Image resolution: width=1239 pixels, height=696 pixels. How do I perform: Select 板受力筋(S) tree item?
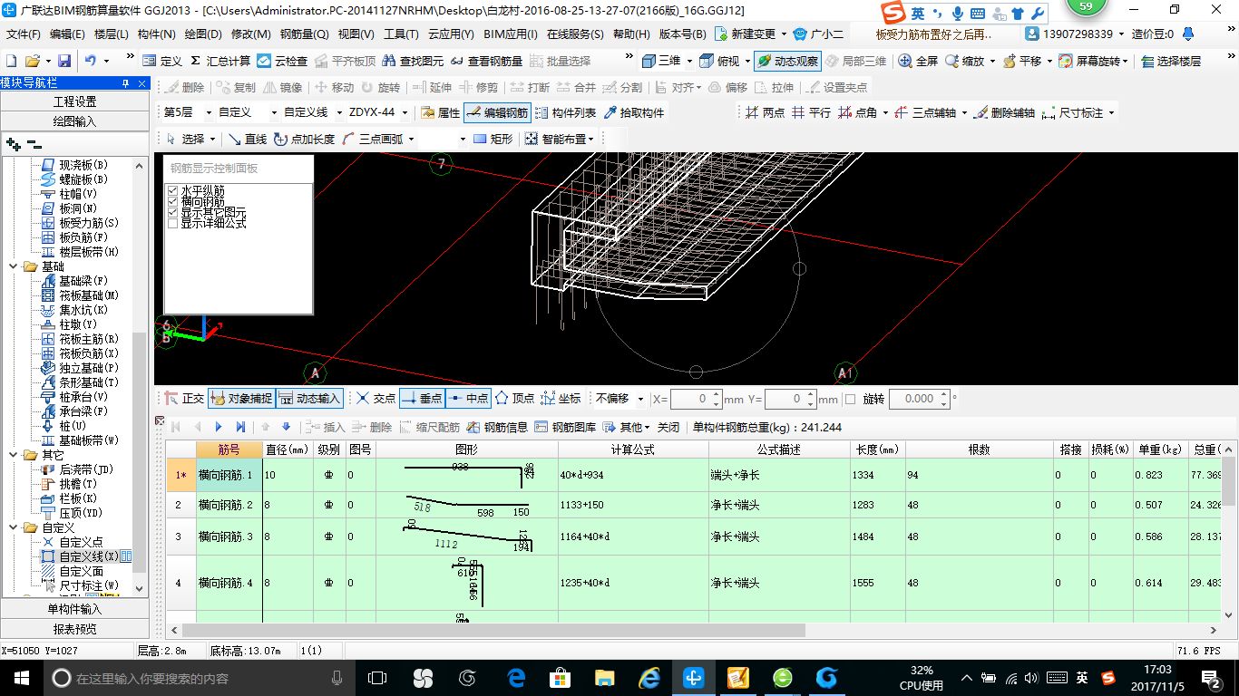pyautogui.click(x=89, y=223)
